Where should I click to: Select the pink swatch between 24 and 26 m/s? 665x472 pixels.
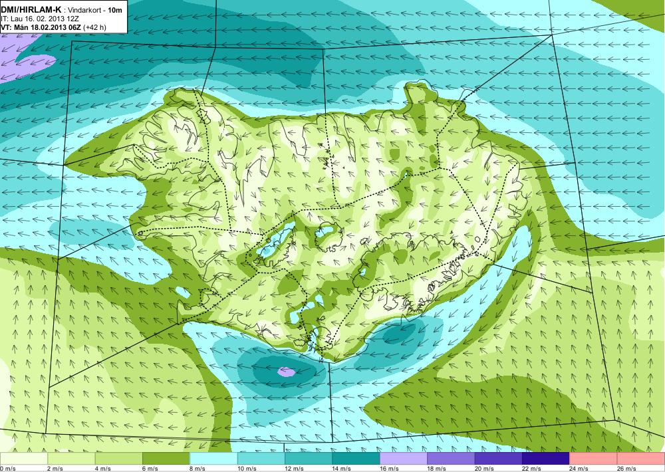click(x=594, y=459)
